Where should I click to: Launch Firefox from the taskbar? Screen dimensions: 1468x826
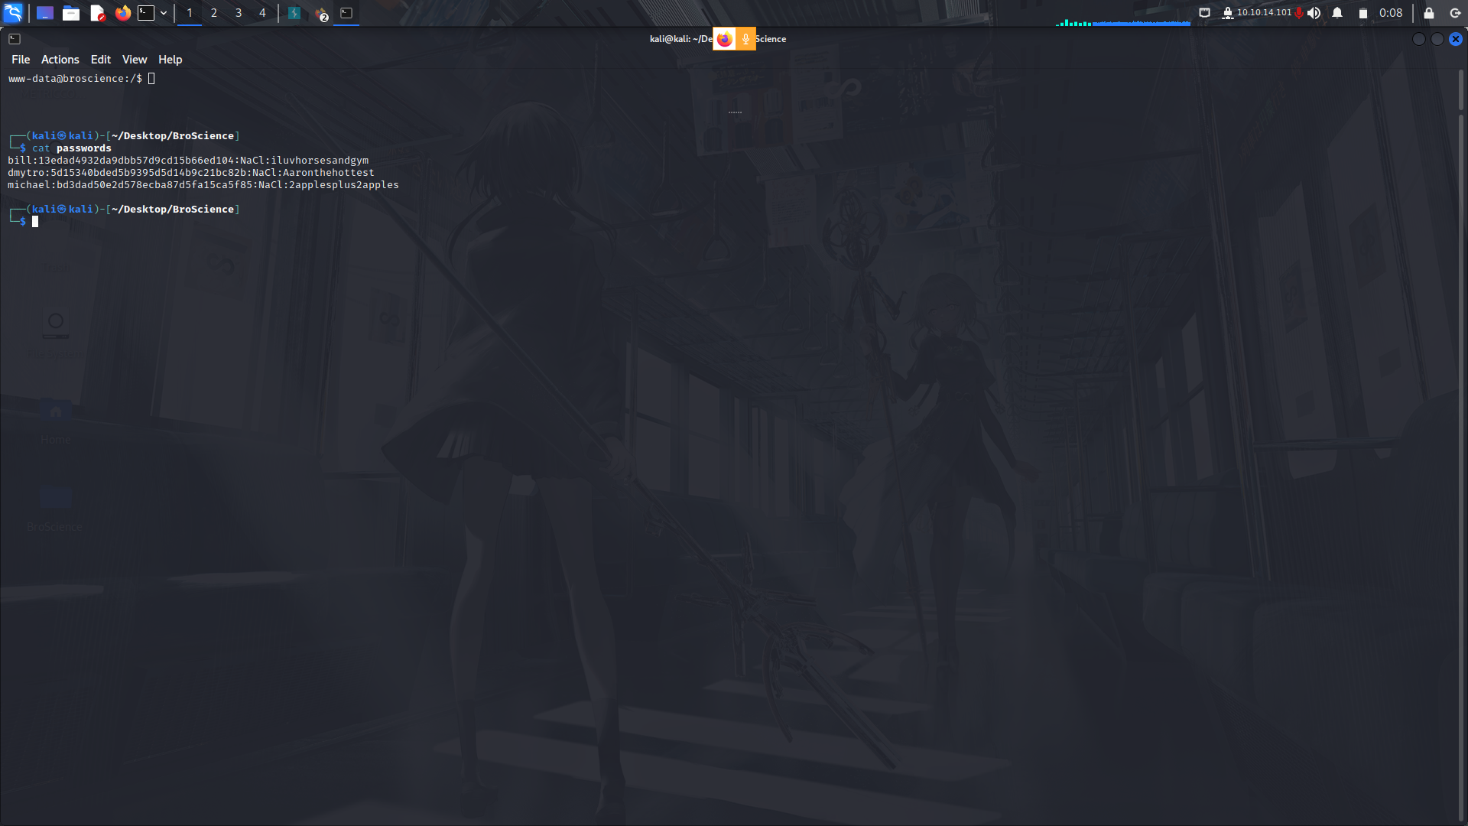click(122, 12)
